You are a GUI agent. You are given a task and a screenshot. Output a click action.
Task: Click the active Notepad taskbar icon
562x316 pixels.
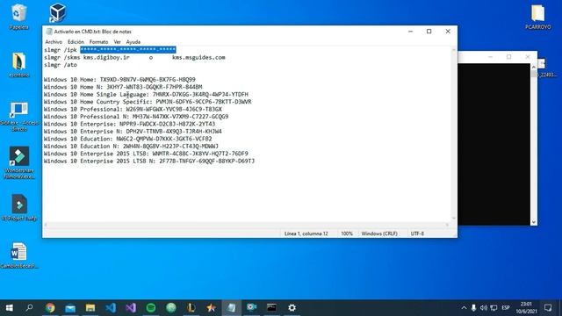[x=232, y=308]
